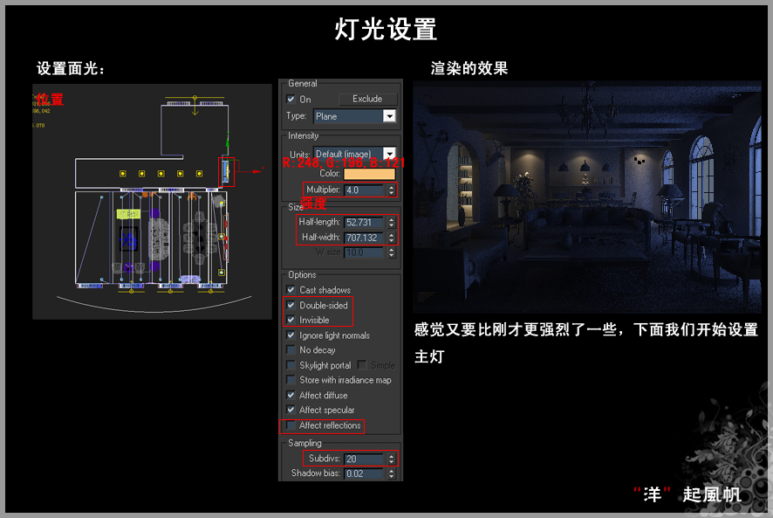
Task: Uncheck the Double-sided option
Action: [x=291, y=305]
